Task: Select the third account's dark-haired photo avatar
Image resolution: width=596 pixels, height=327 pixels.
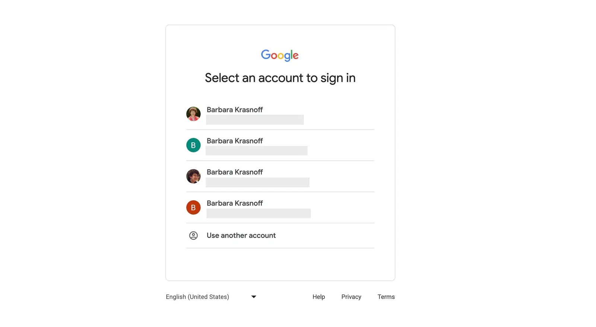Action: tap(193, 176)
